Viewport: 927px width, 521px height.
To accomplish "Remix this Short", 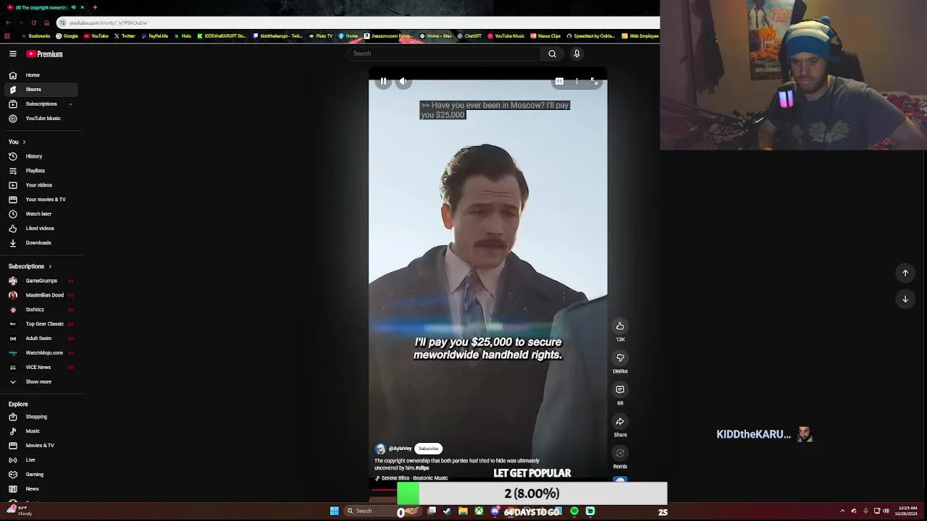I will pyautogui.click(x=620, y=454).
